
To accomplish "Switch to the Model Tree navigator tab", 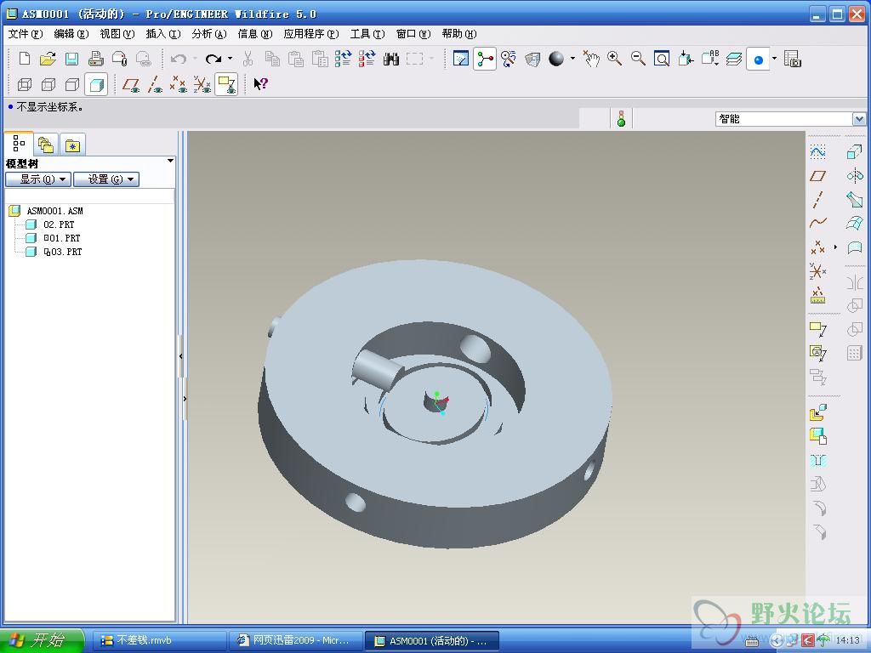I will click(x=19, y=144).
